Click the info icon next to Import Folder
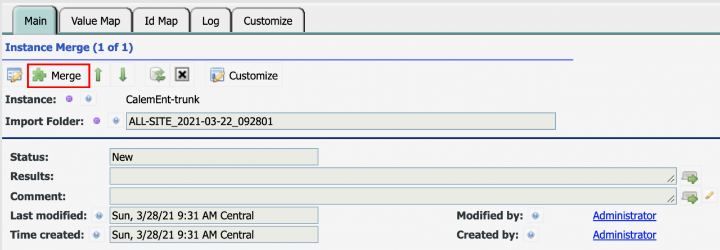The image size is (720, 250). tap(116, 121)
